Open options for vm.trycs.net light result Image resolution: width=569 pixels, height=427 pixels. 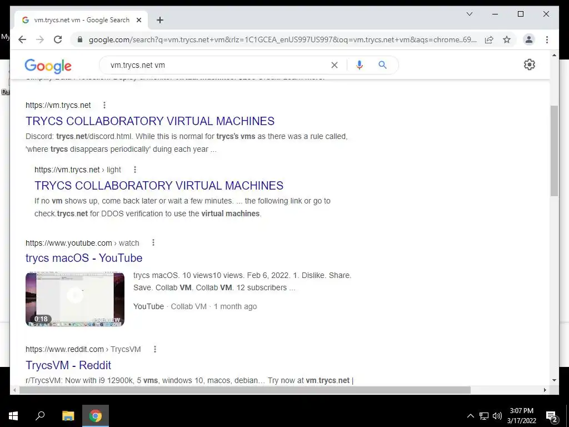click(x=135, y=170)
